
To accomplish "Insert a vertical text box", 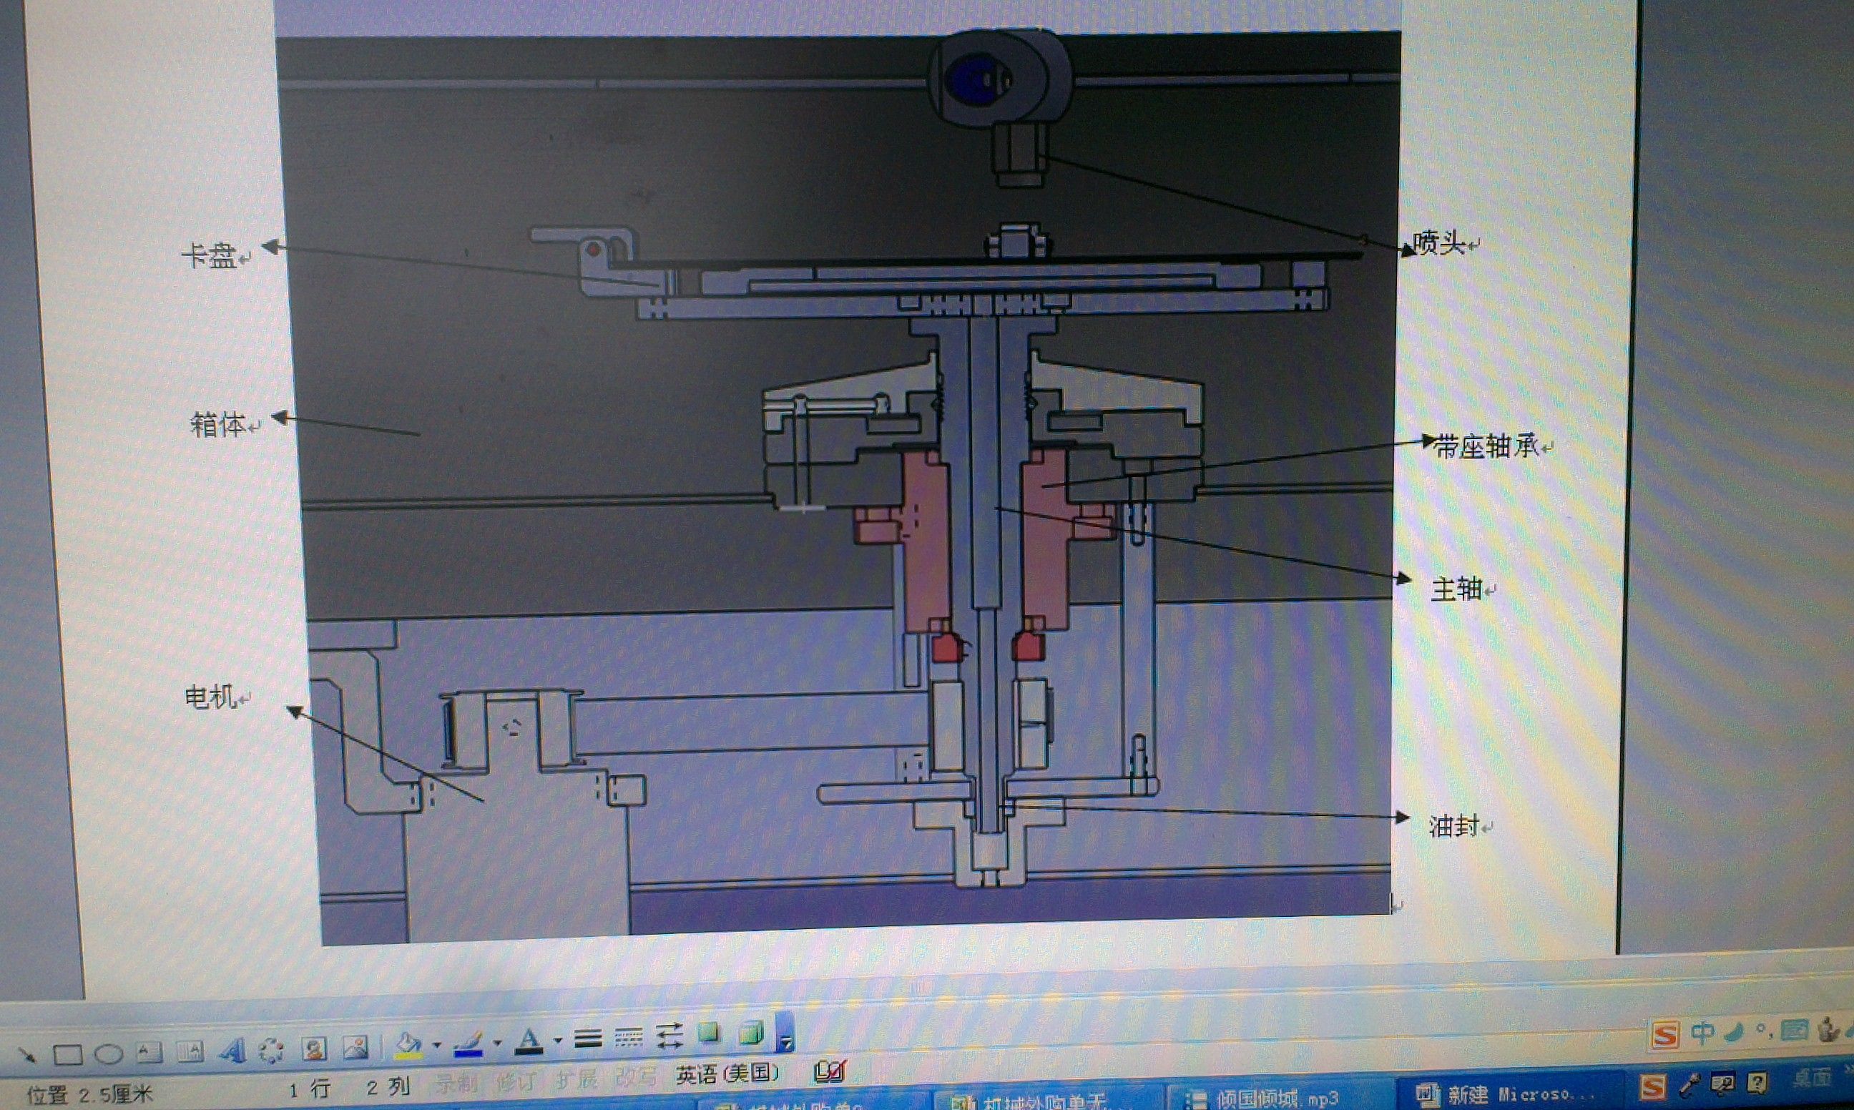I will coord(190,1051).
